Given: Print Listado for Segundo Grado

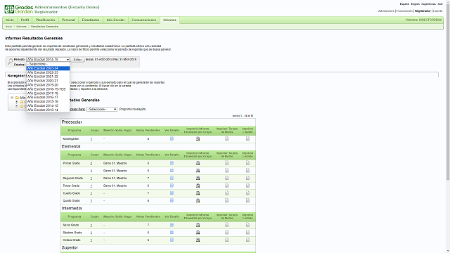Looking at the screenshot, I should coord(247,178).
